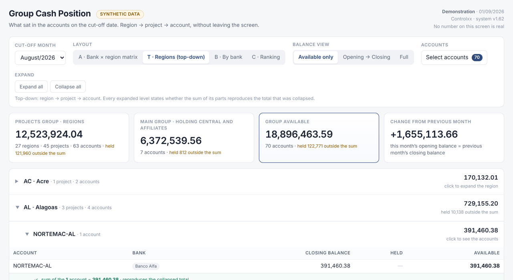The height and width of the screenshot is (280, 513).
Task: Click the Acre total 170,132.01
Action: click(481, 178)
